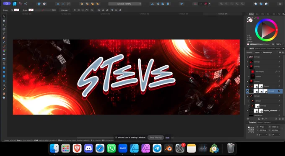The width and height of the screenshot is (285, 156).
Task: Select the Artistic Text tool
Action: 4,85
